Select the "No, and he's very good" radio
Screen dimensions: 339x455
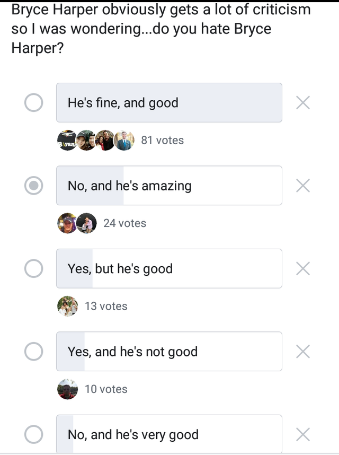pyautogui.click(x=33, y=434)
